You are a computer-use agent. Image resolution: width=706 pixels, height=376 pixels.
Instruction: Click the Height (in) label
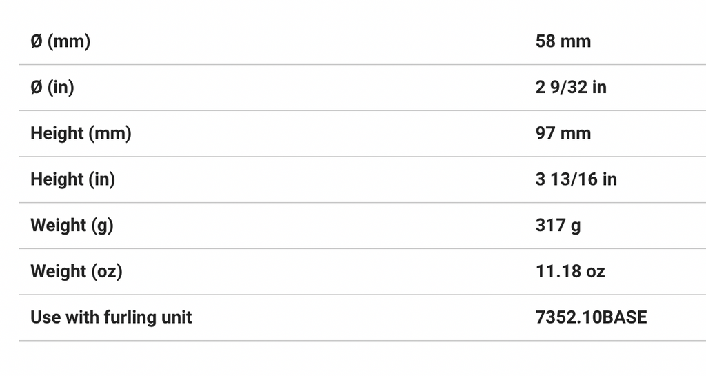tap(72, 179)
